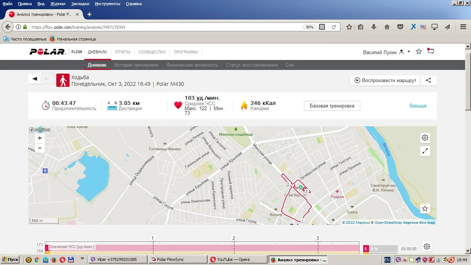Open map settings gear icon
The height and width of the screenshot is (265, 471).
coord(425,138)
